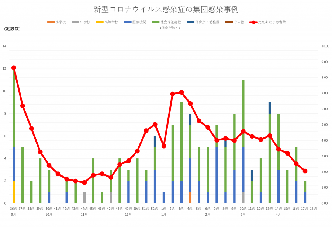The image size is (332, 227).
Task: Click right axis value 9.00
Action: (325, 62)
